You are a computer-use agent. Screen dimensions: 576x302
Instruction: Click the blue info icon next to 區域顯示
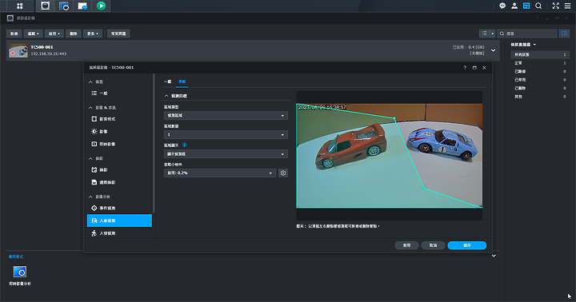pyautogui.click(x=185, y=145)
